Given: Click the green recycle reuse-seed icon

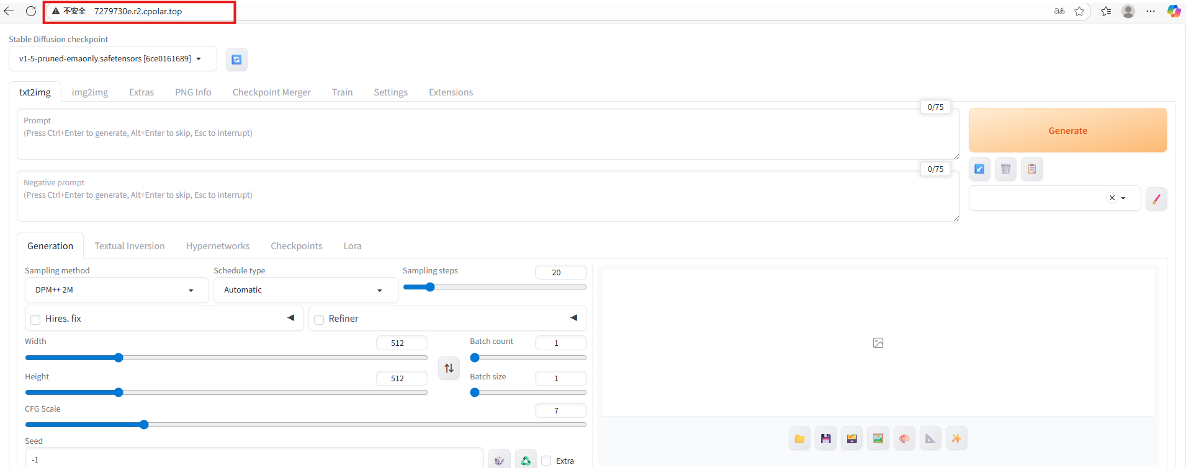Looking at the screenshot, I should 526,461.
